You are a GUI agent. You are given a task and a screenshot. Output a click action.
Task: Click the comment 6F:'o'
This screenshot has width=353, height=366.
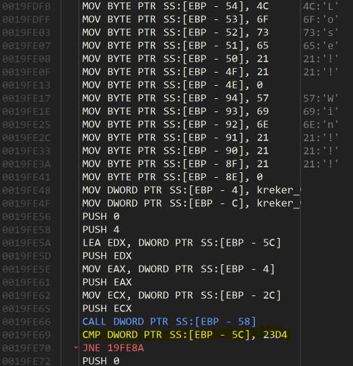point(320,19)
